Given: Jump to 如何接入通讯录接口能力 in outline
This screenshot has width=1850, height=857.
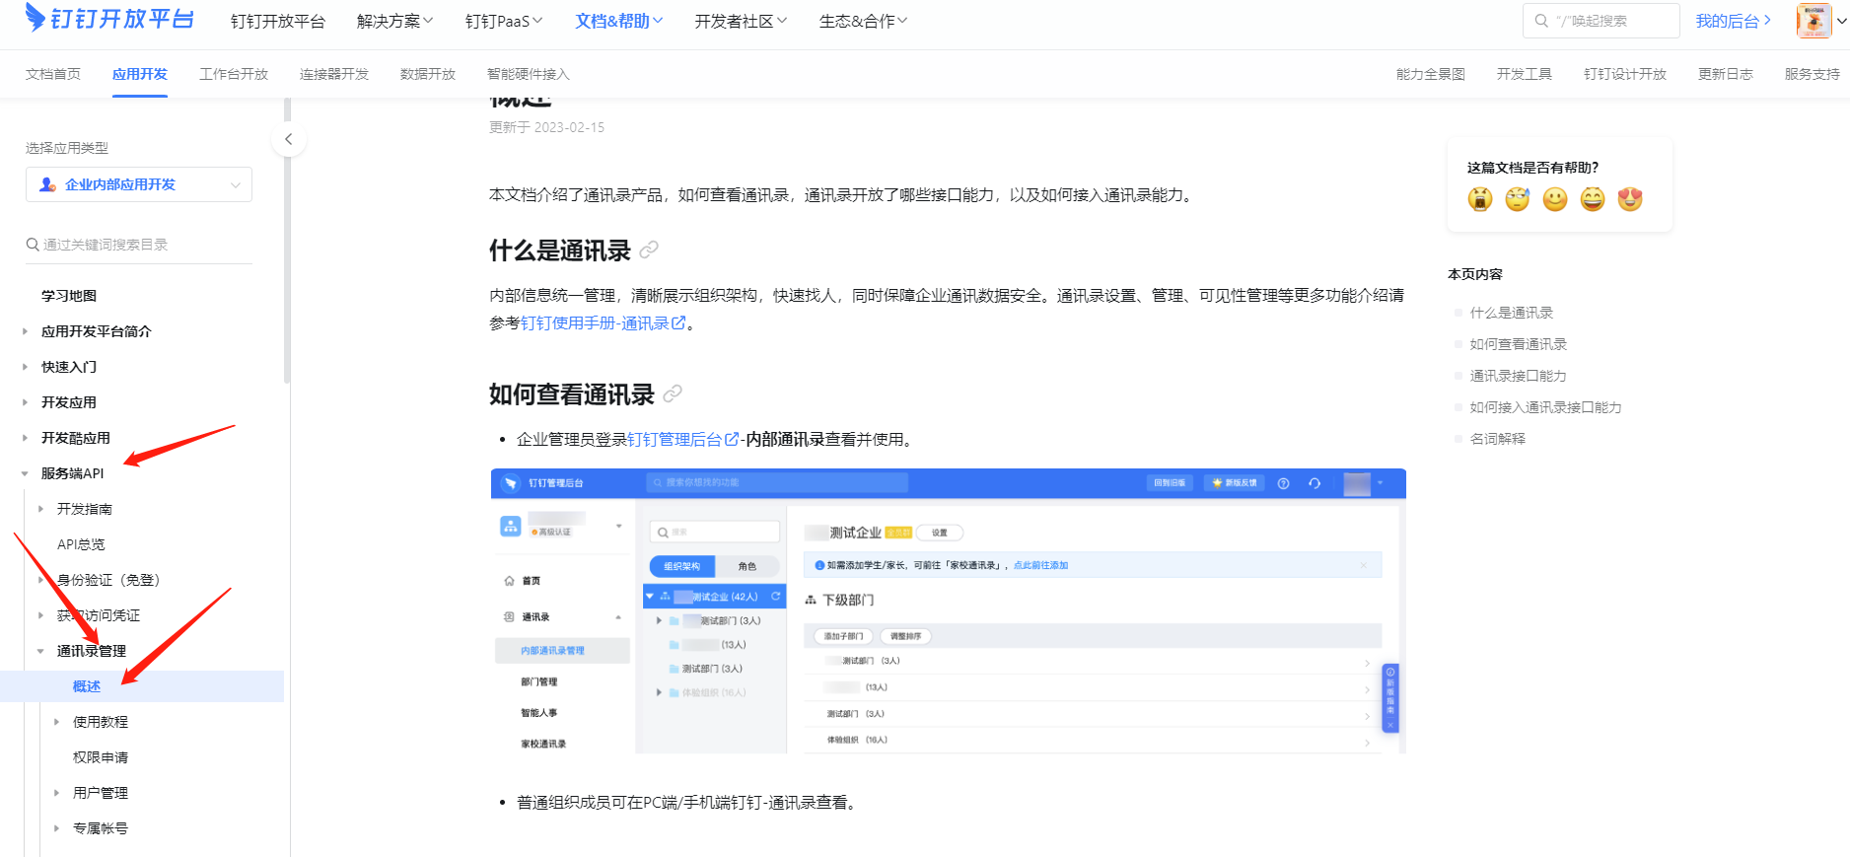Looking at the screenshot, I should click(x=1546, y=407).
